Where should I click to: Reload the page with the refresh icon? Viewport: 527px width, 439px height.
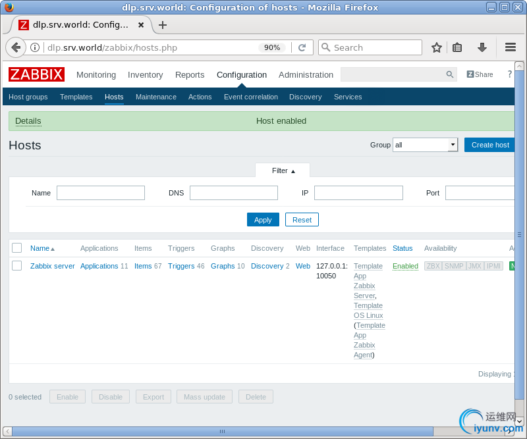pos(302,47)
